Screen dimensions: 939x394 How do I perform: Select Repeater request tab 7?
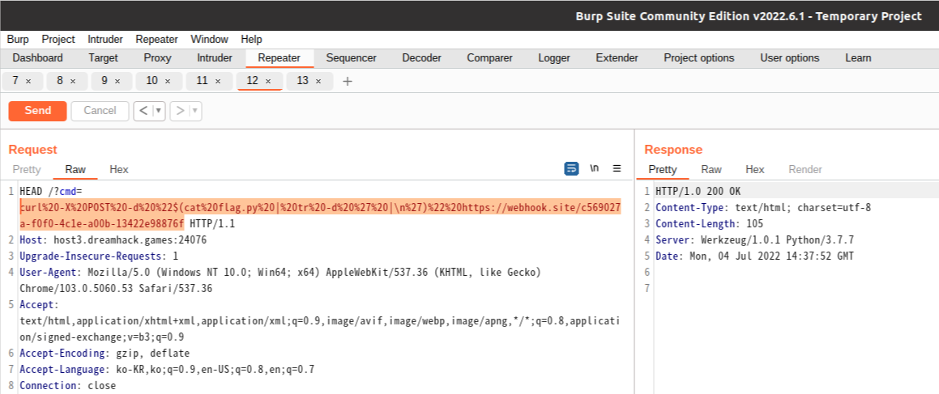(15, 81)
